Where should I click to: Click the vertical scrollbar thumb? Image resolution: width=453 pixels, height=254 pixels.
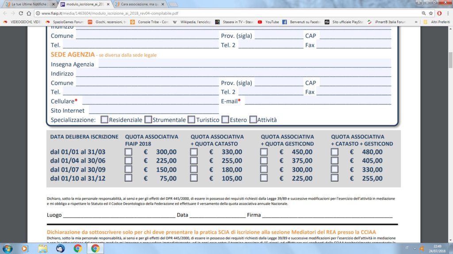(450, 60)
